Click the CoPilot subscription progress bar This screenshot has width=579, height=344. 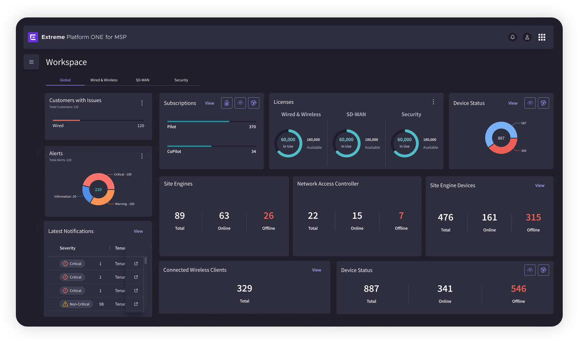coord(211,146)
